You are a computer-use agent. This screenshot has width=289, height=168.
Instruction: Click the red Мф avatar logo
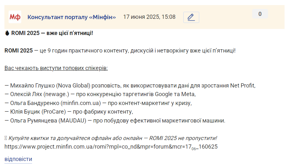[x=15, y=17]
